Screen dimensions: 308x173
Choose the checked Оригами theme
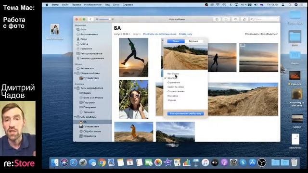[x=172, y=78]
